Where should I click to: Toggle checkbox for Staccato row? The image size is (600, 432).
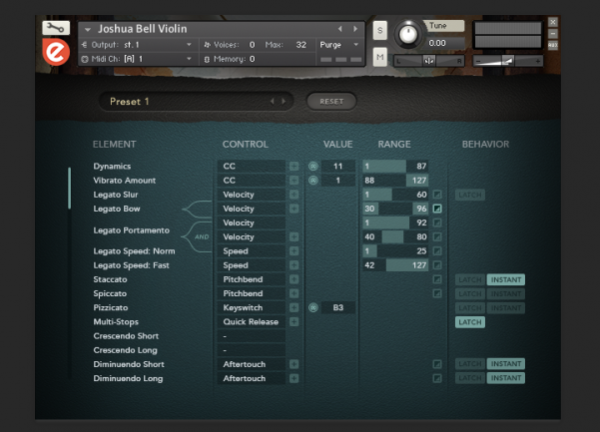437,279
